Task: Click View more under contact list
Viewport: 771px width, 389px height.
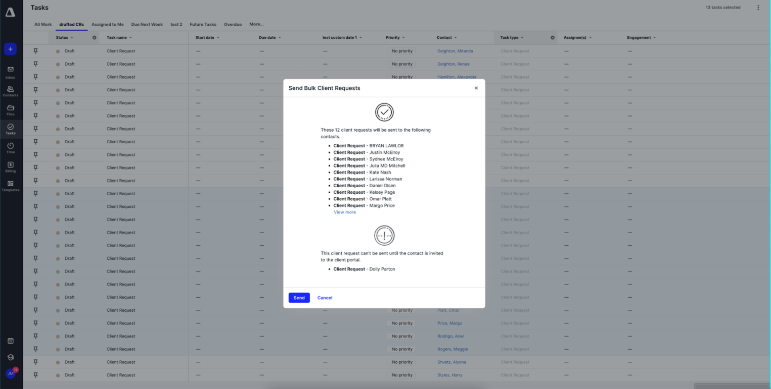Action: (345, 212)
